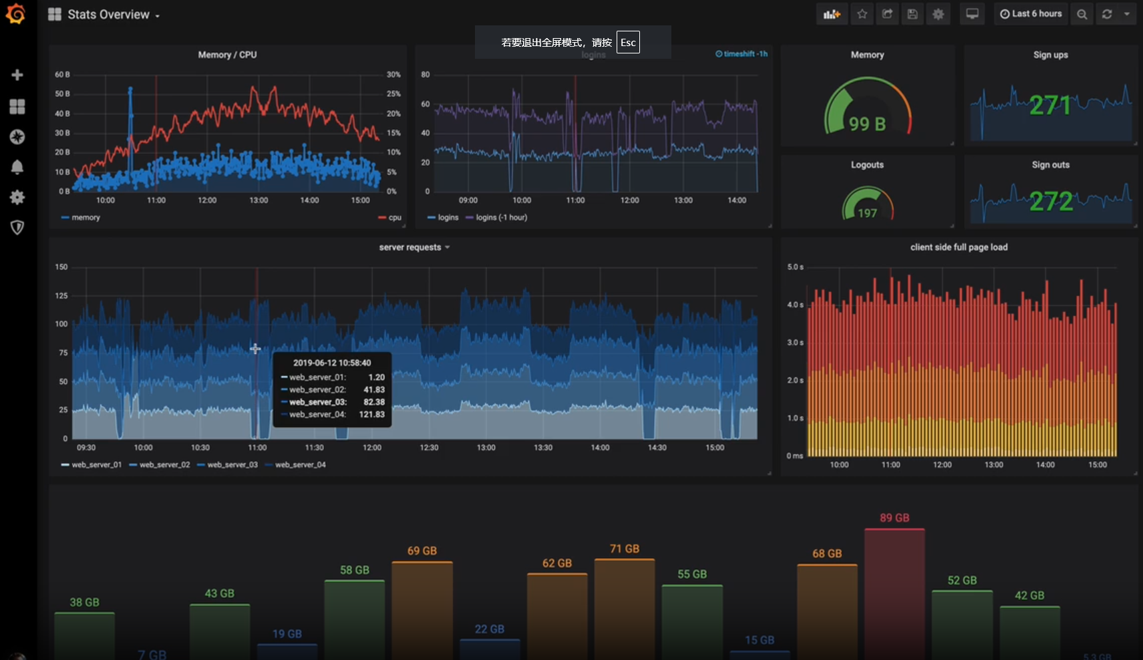Screen dimensions: 1143x660
Task: Click the zoom out time range magnifier
Action: tap(1082, 14)
